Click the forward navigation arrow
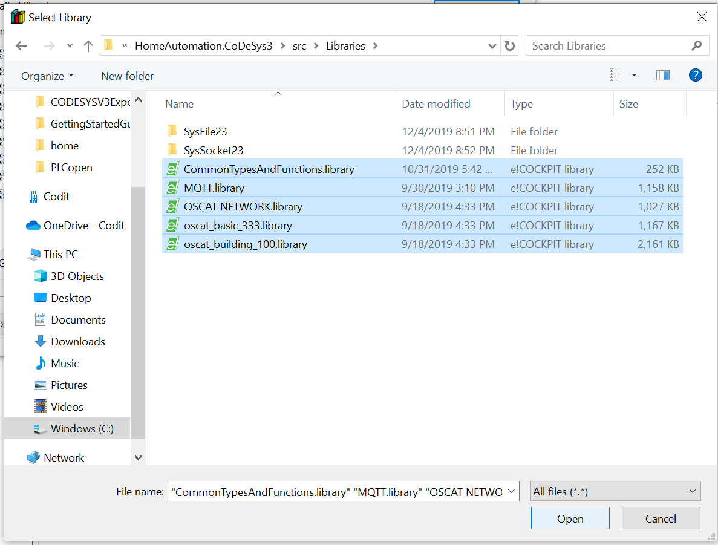 [x=48, y=46]
